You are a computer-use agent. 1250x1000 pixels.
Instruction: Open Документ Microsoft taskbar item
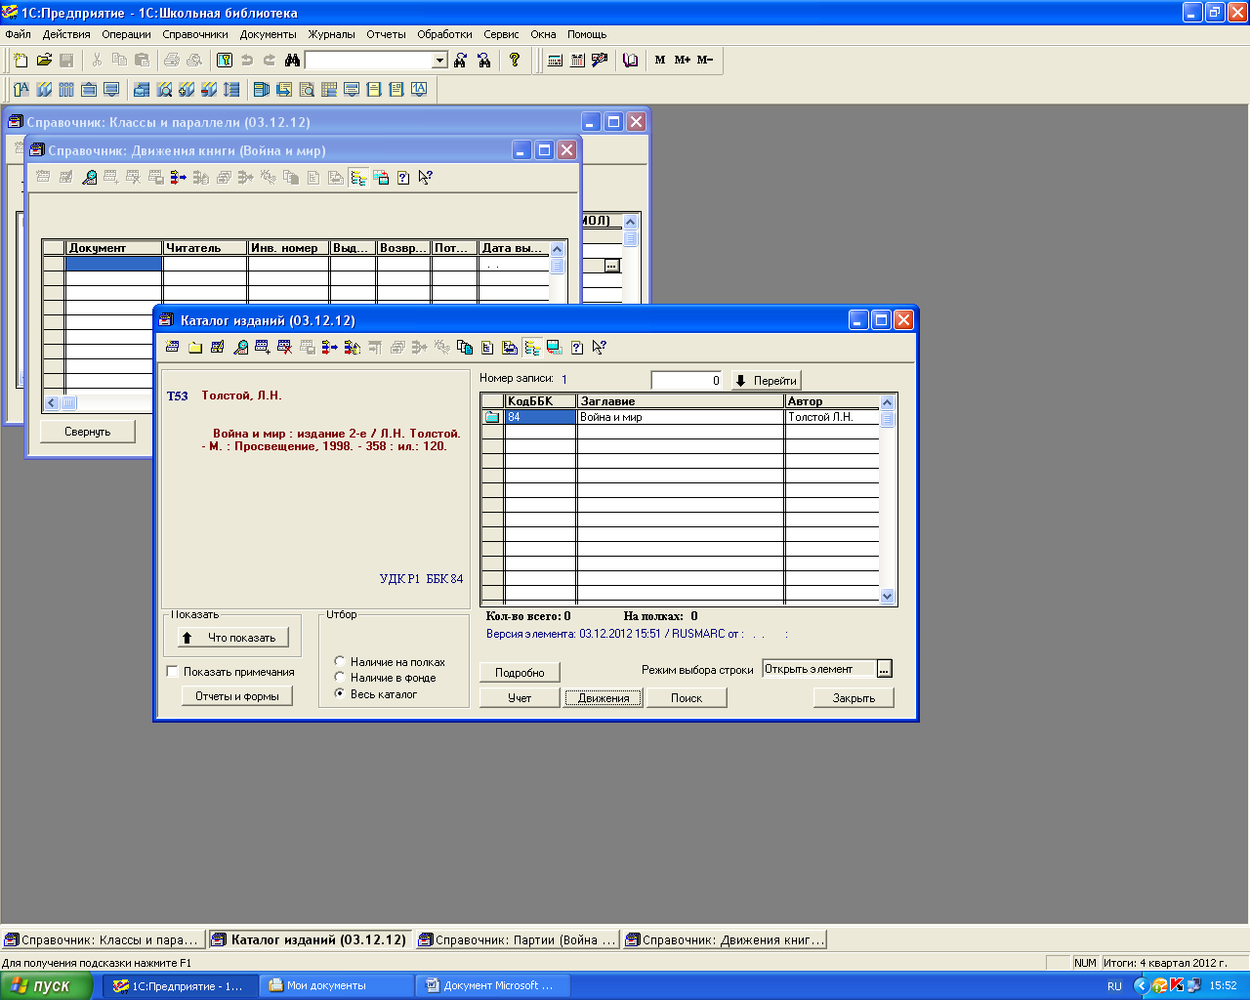tap(493, 985)
